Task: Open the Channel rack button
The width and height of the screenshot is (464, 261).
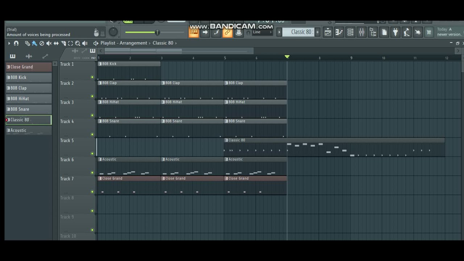Action: (350, 32)
